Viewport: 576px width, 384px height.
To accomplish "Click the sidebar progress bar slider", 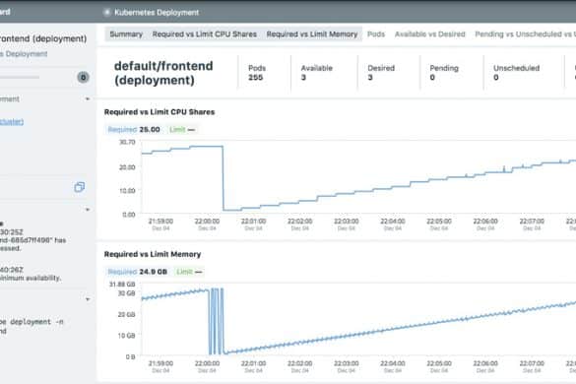I will [x=20, y=77].
